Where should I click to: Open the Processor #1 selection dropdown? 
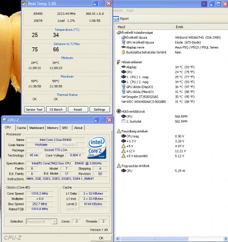tap(42, 221)
